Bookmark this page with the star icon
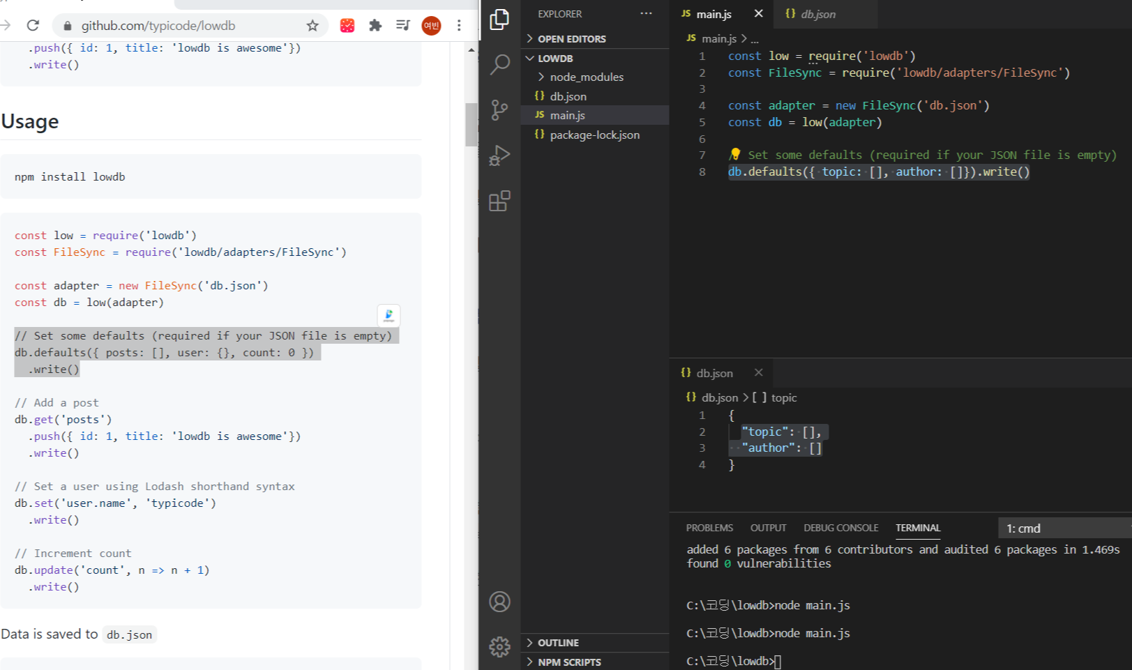Screen dimensions: 1132x670 point(312,25)
